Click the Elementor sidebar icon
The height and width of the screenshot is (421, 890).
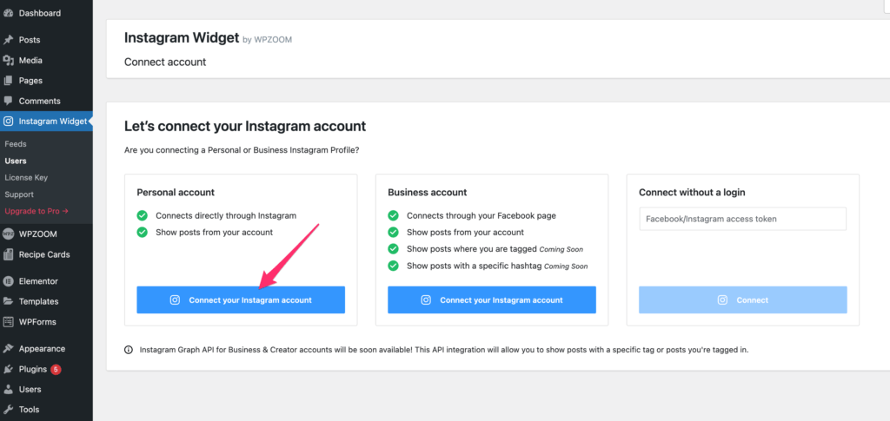(x=8, y=281)
